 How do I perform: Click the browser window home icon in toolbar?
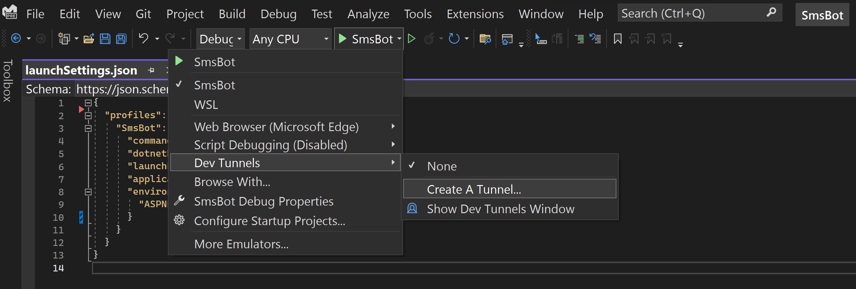(507, 39)
